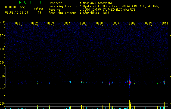Click the 0810 time marker

[165, 23]
